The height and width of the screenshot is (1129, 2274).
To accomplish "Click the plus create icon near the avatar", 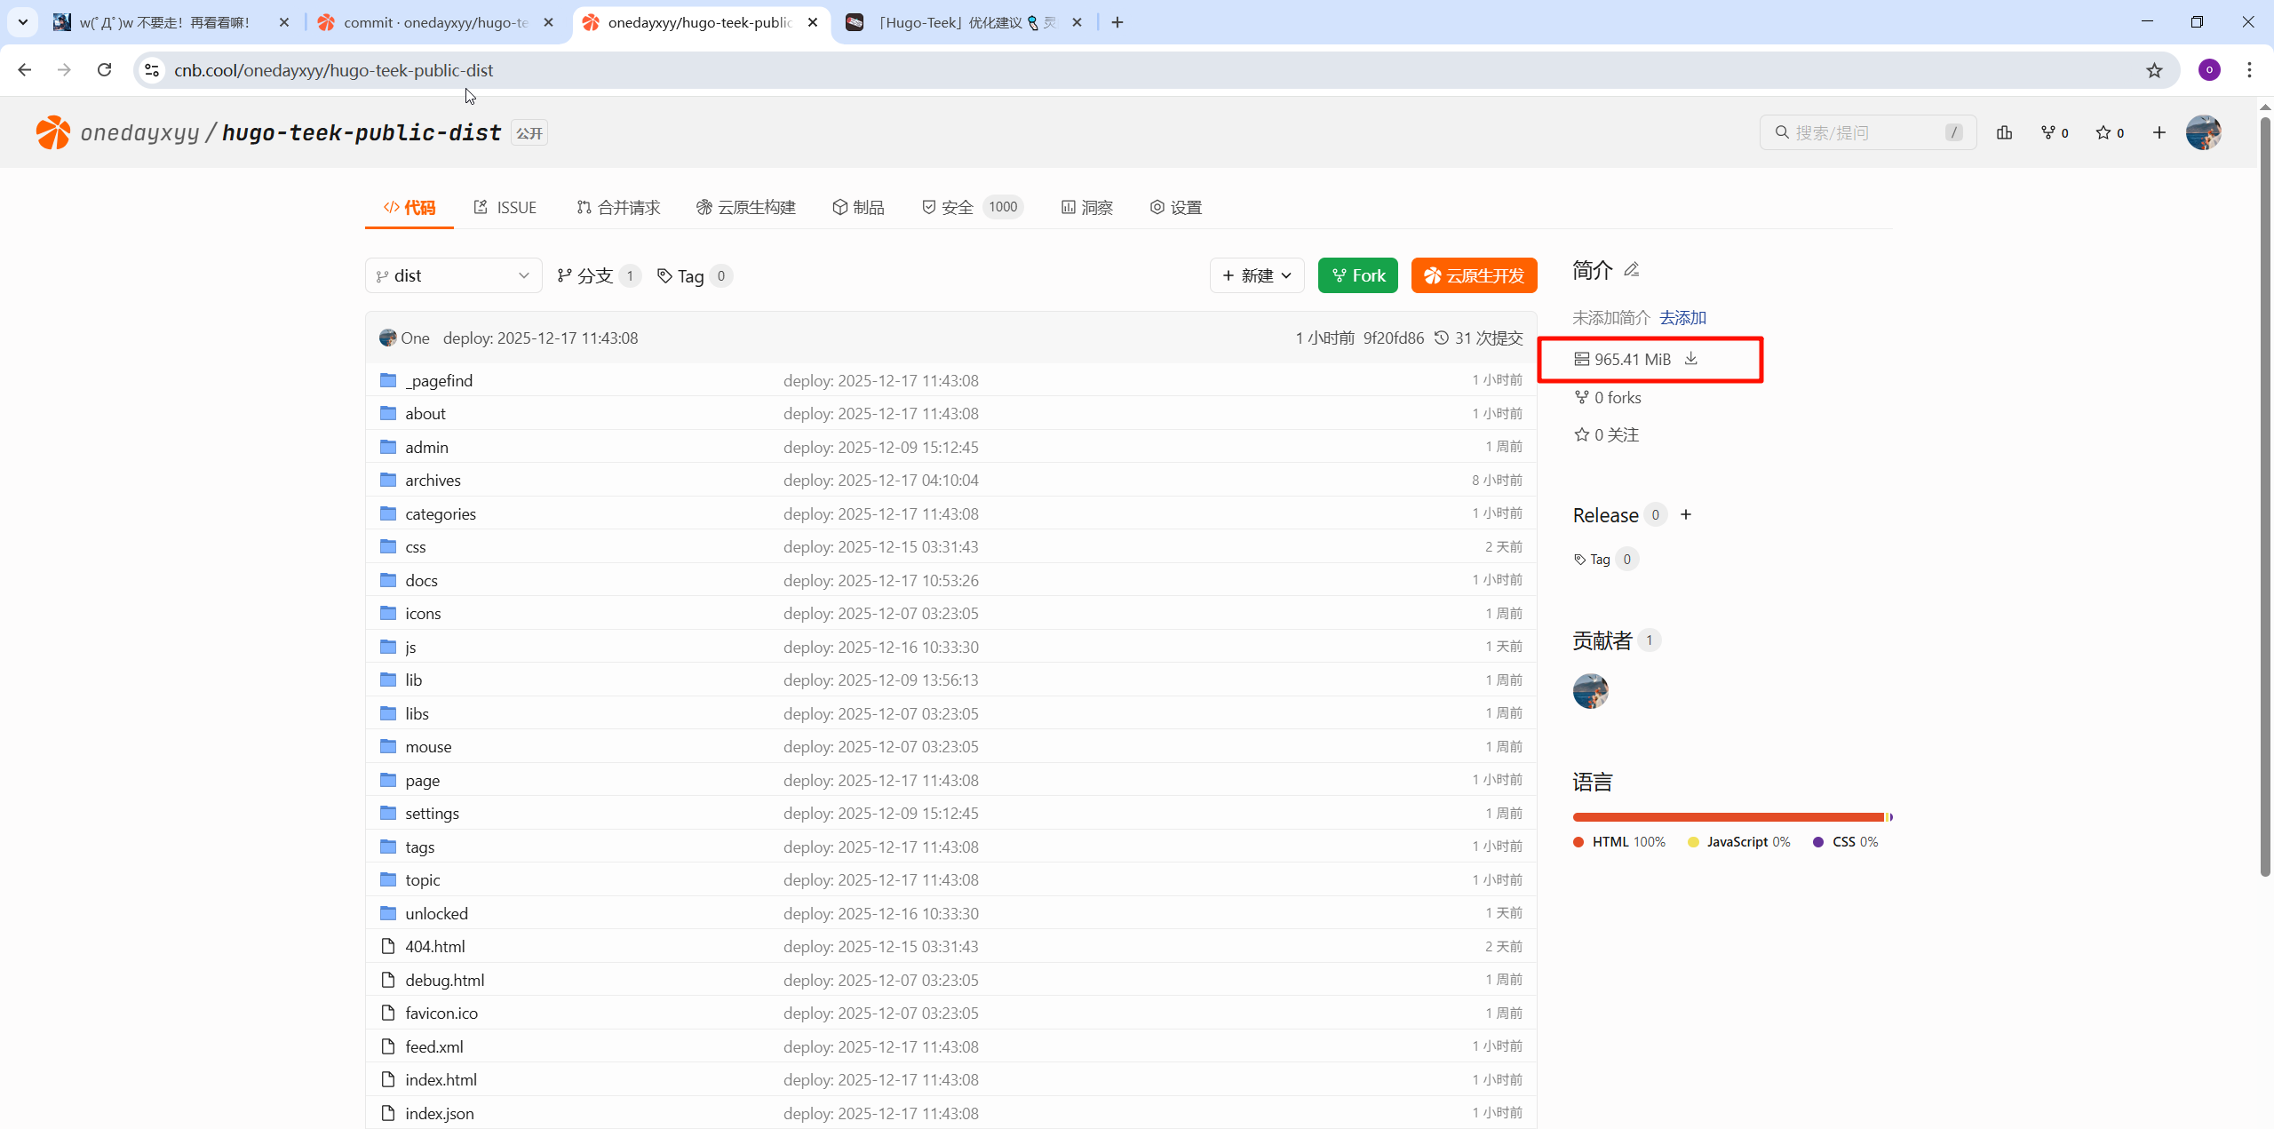I will (x=2159, y=132).
